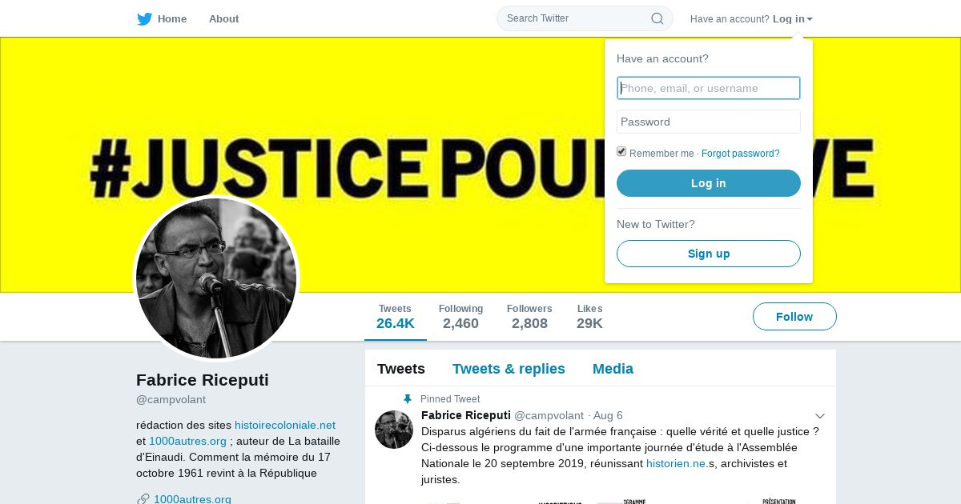Switch to the Media tab
Viewport: 961px width, 504px height.
coord(613,369)
